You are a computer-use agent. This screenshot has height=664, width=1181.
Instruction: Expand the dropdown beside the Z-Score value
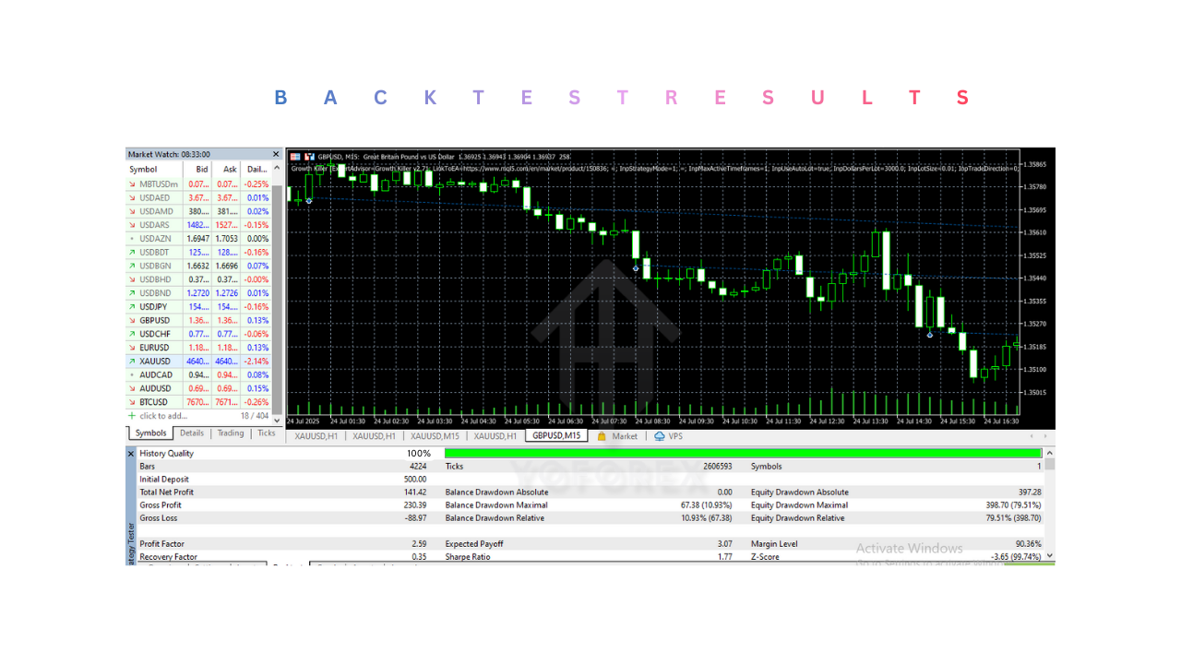pos(1049,555)
